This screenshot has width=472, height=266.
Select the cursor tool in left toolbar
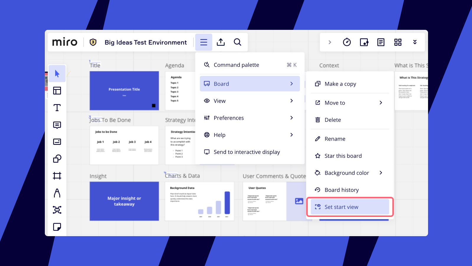click(57, 74)
